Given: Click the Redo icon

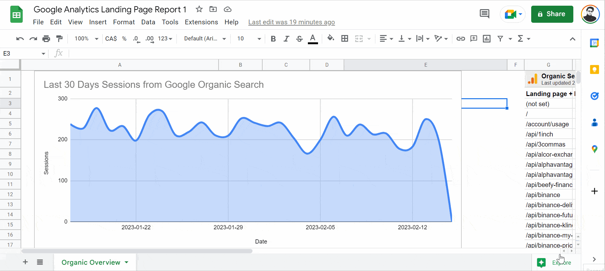Looking at the screenshot, I should pyautogui.click(x=33, y=39).
